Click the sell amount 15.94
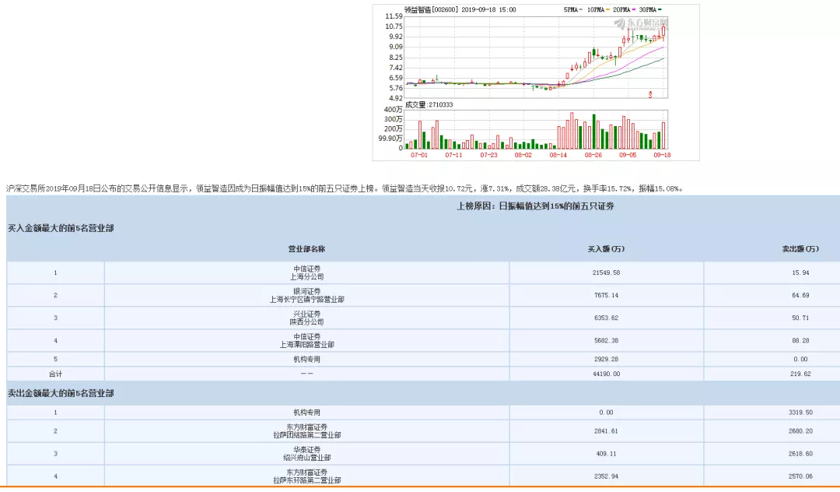840x492 pixels. 800,272
